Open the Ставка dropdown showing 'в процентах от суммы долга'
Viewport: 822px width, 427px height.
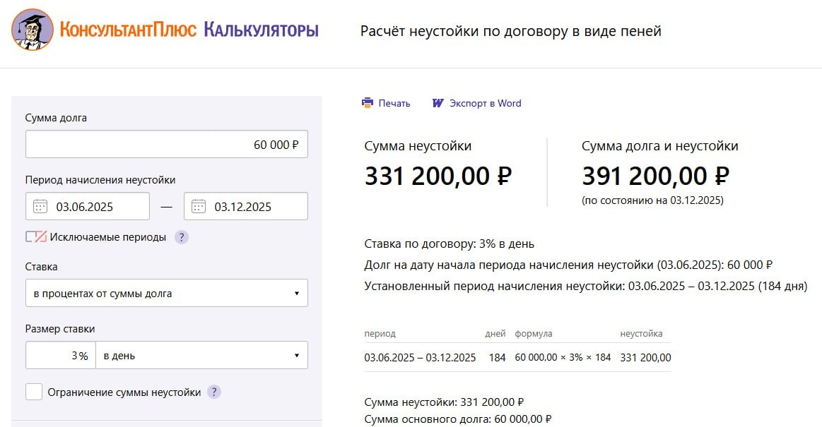166,293
